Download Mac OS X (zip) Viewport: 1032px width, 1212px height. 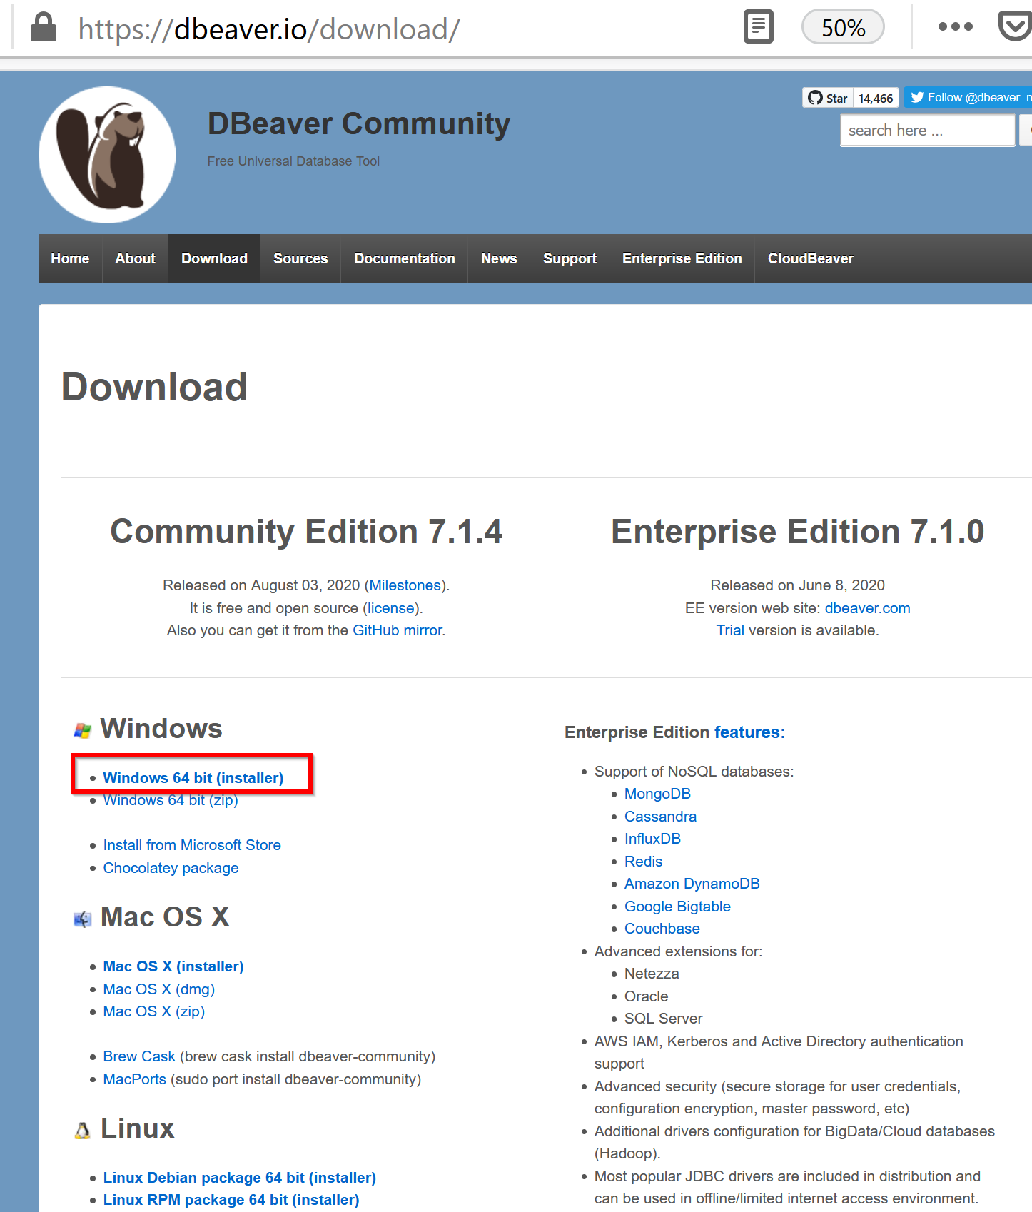click(154, 1011)
